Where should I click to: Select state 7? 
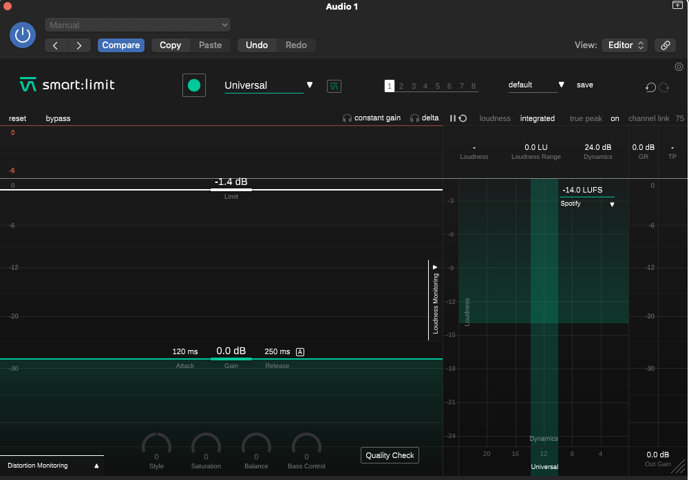462,86
